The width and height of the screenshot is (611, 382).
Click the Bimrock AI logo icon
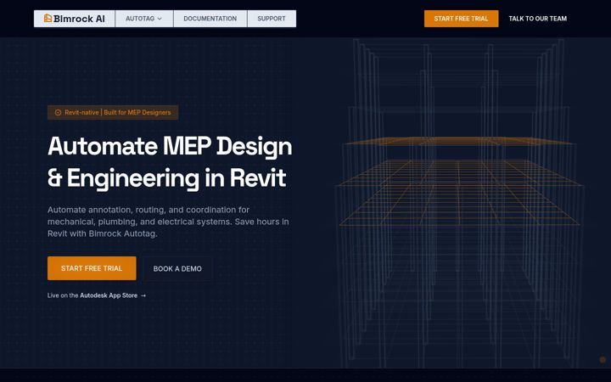[48, 19]
